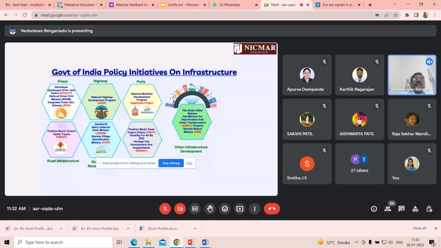Click the camera permission icon in address bar
The width and height of the screenshot is (441, 248).
[377, 15]
